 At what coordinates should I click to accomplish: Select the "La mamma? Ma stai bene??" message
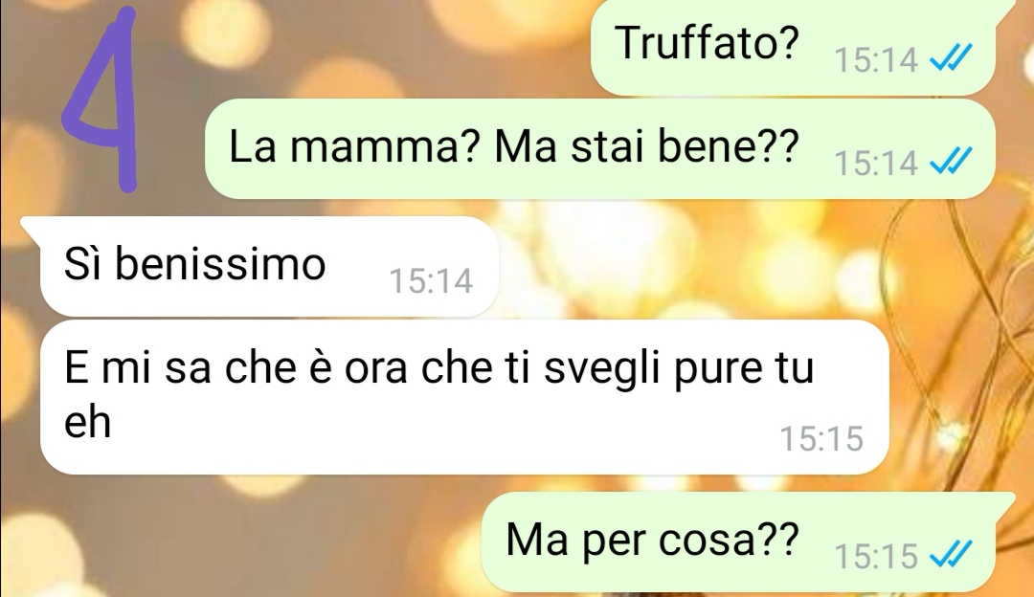[x=599, y=149]
